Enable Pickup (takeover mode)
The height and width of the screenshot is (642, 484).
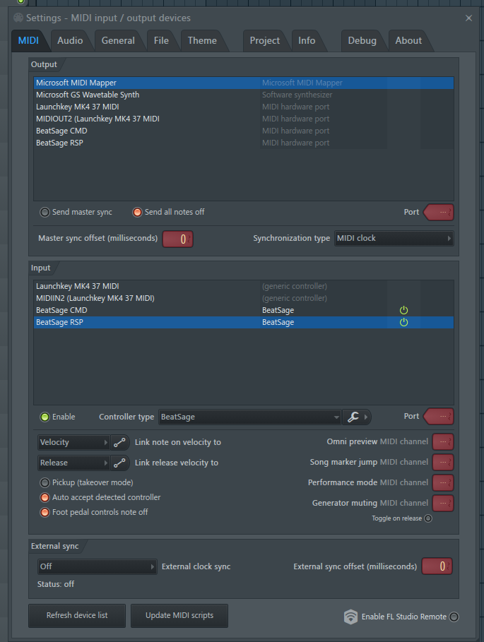45,482
